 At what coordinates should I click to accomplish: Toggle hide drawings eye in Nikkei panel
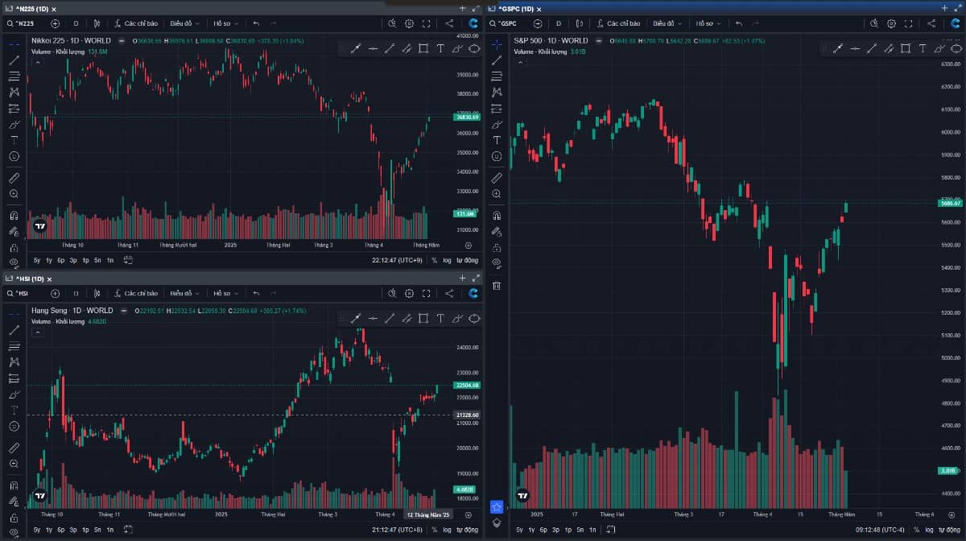[14, 262]
